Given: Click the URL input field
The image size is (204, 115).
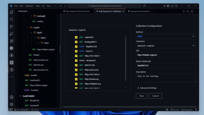Looking at the screenshot, I should point(166,55).
